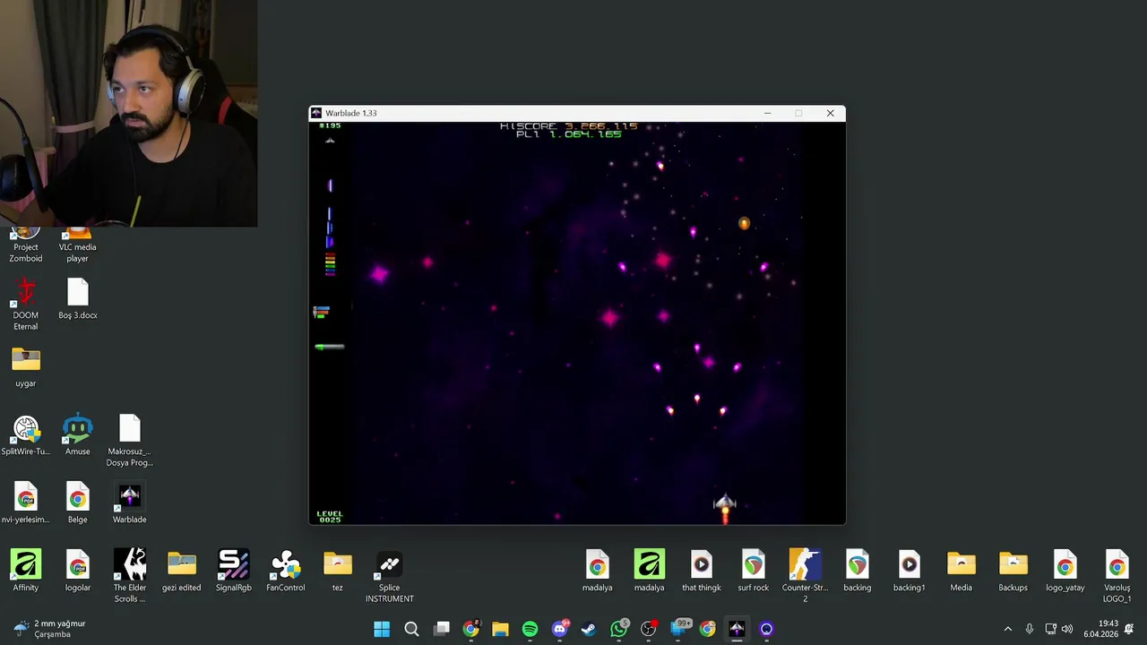Click the microphone tray icon

pos(1030,629)
